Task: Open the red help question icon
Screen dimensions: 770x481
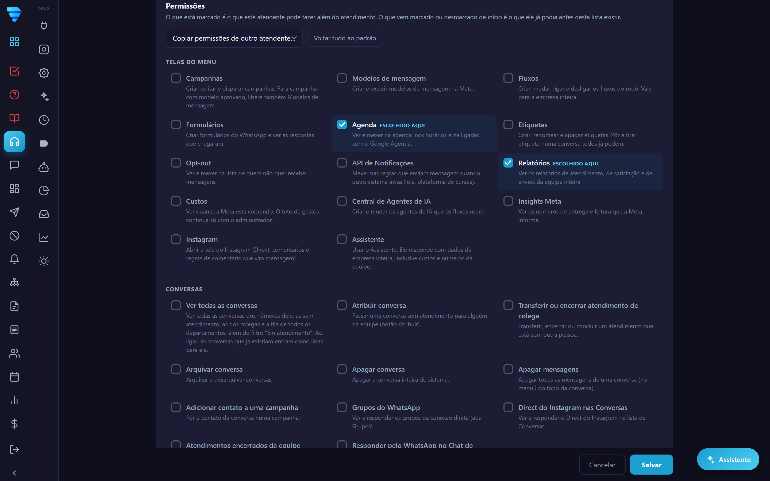Action: point(14,95)
